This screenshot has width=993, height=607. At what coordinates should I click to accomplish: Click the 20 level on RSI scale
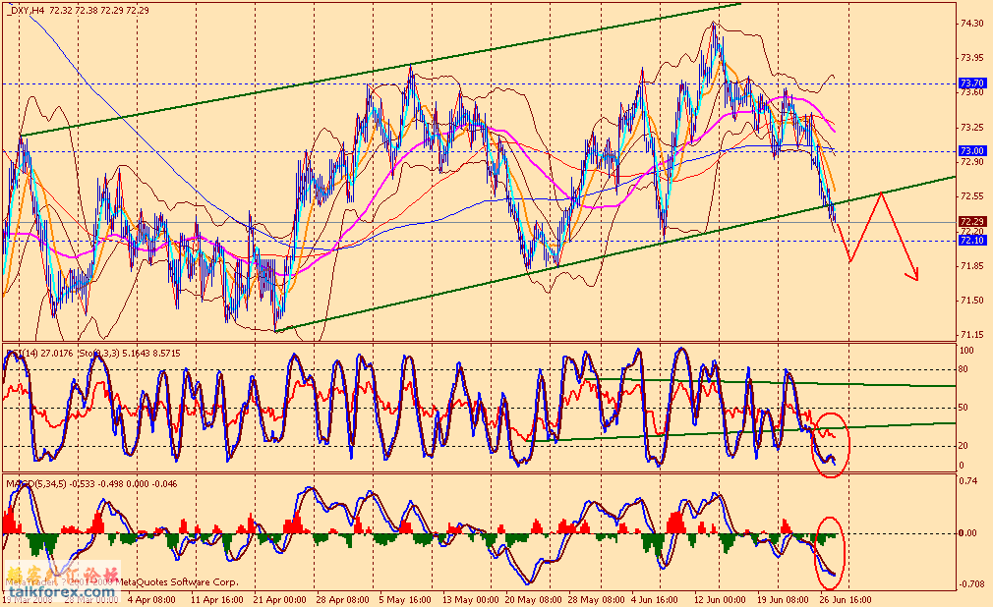coord(964,446)
